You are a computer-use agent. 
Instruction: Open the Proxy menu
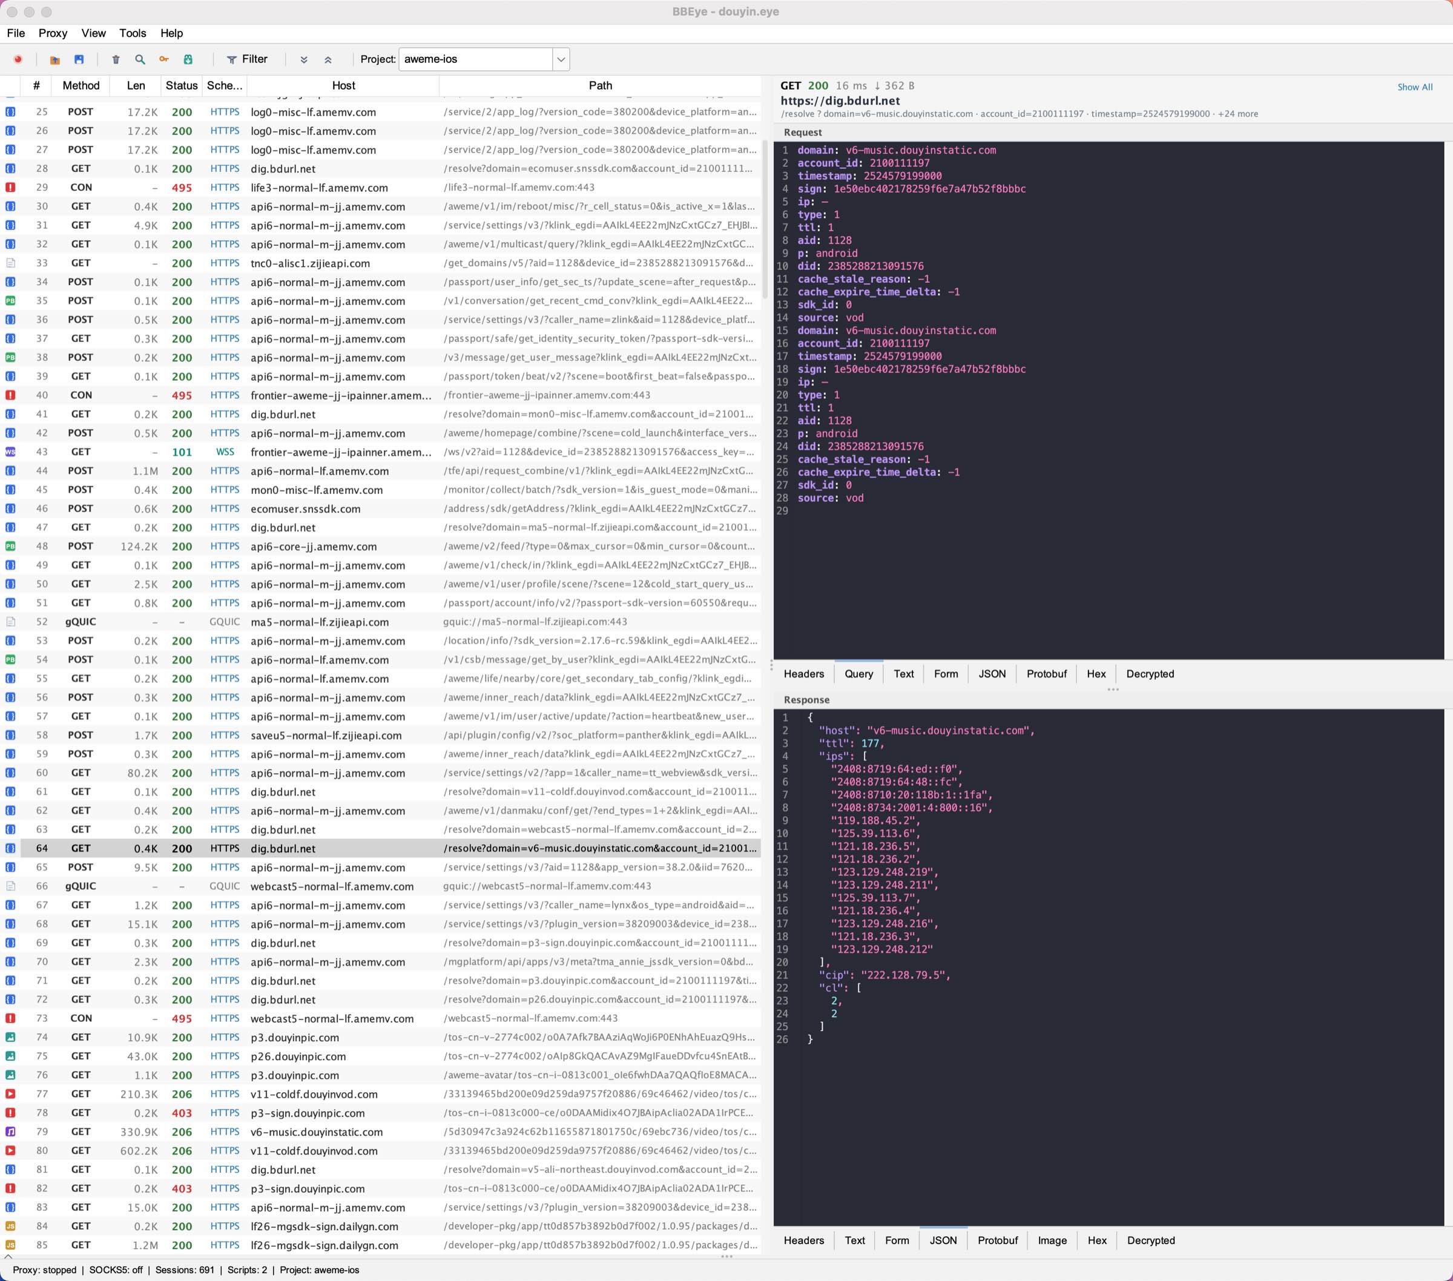click(53, 33)
